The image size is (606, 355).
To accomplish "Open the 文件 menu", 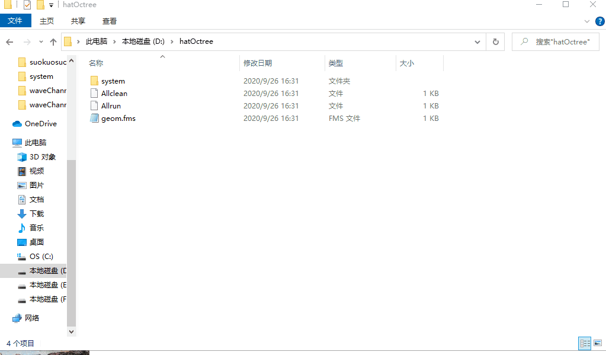I will point(15,21).
